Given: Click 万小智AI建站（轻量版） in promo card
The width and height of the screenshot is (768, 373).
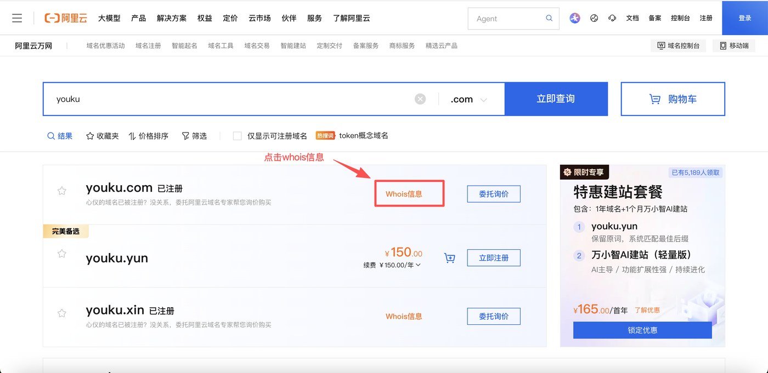Looking at the screenshot, I should click(x=641, y=255).
